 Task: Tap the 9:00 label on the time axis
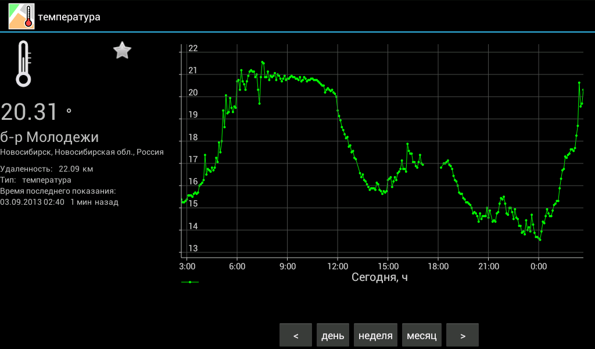coord(288,266)
